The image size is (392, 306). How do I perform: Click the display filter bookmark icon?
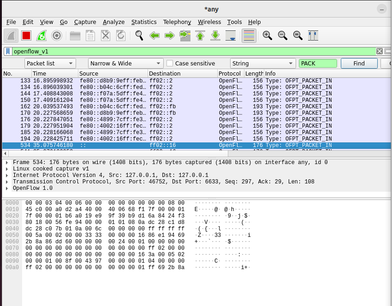pyautogui.click(x=8, y=52)
